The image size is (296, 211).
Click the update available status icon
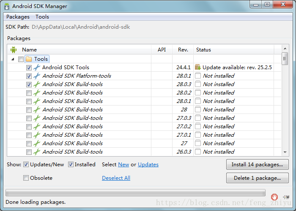(x=197, y=67)
